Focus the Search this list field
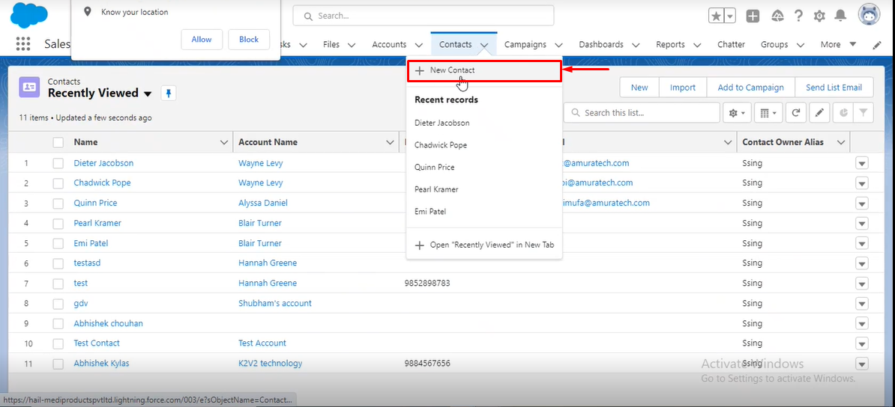The width and height of the screenshot is (895, 407). pos(642,113)
